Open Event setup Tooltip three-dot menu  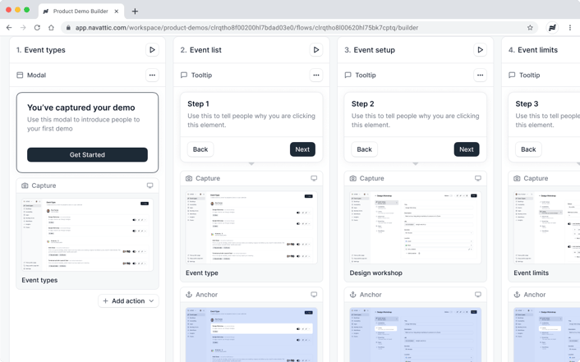480,76
